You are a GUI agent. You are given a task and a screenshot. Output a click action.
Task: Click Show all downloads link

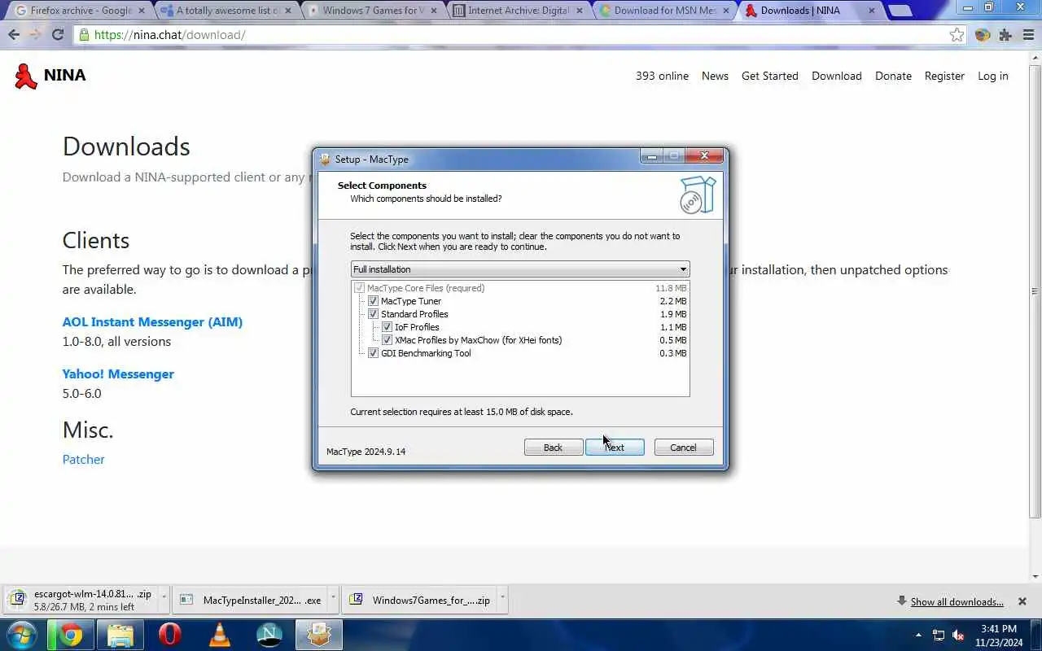[x=957, y=602]
